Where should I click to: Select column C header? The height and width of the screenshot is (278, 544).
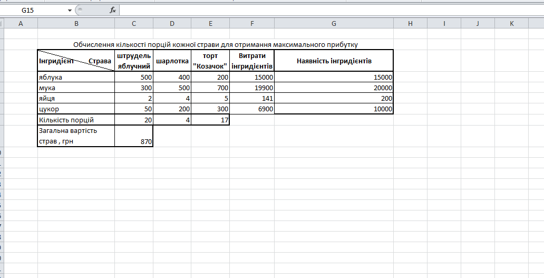point(134,23)
